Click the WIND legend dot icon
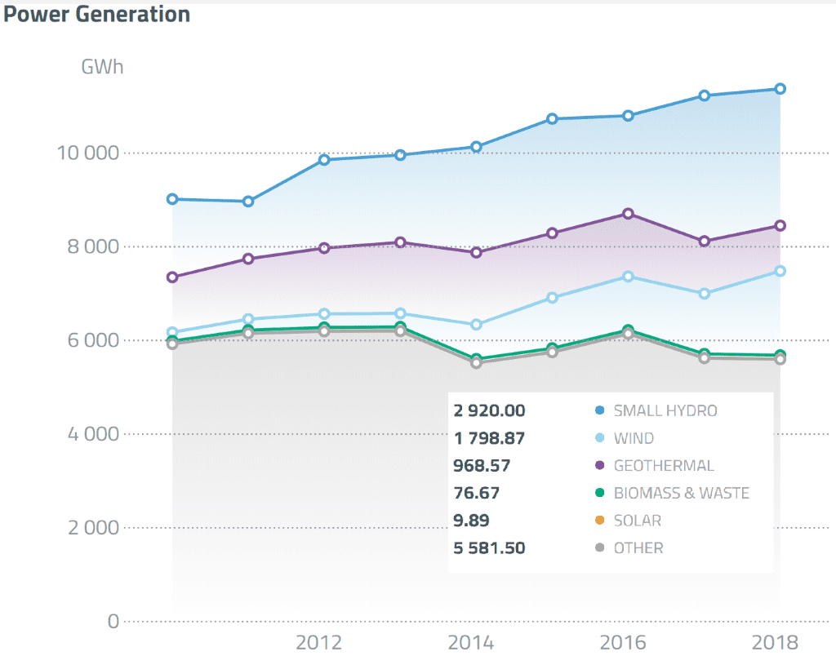 coord(600,438)
